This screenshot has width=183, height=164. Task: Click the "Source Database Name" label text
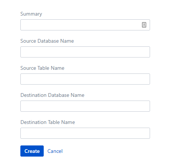tap(47, 41)
